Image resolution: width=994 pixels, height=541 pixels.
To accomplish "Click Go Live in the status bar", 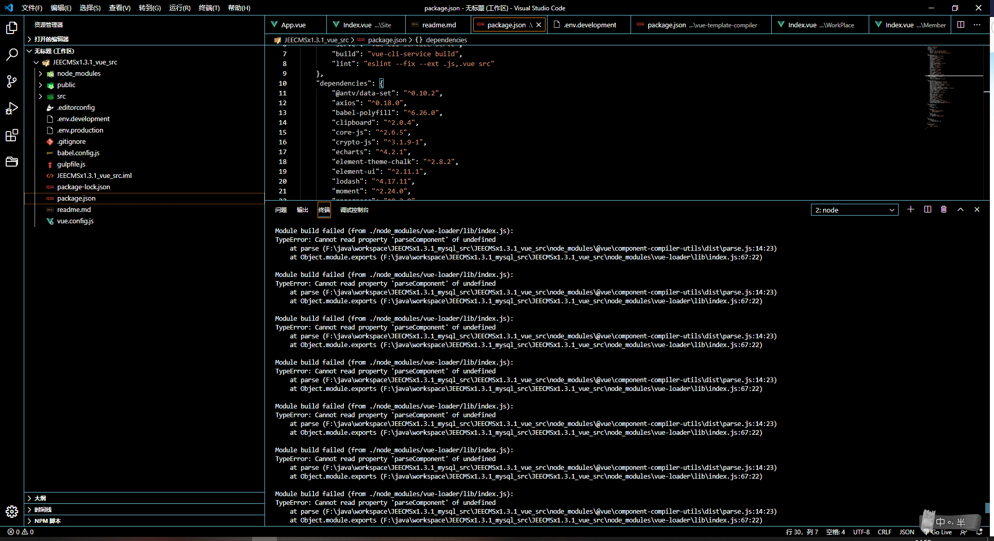I will coord(941,532).
